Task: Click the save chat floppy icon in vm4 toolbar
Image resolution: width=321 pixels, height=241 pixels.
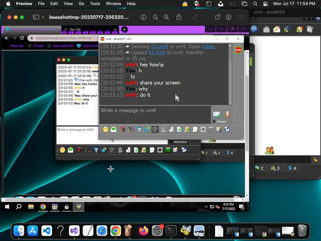Action: tap(218, 129)
